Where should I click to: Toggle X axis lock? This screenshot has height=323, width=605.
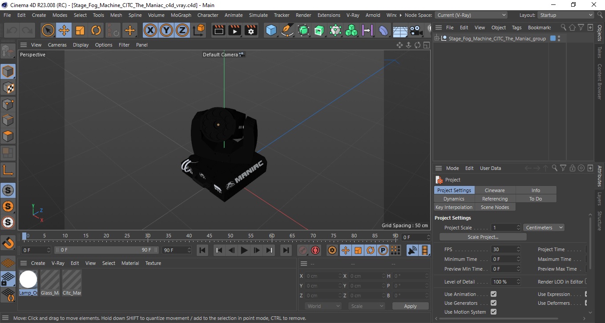150,30
